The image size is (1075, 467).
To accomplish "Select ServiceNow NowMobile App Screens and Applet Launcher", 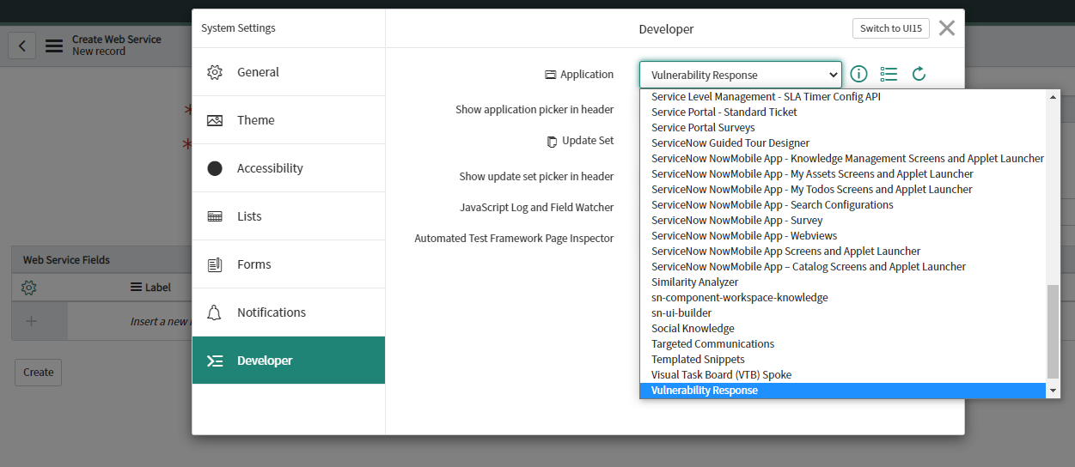I will tap(844, 251).
